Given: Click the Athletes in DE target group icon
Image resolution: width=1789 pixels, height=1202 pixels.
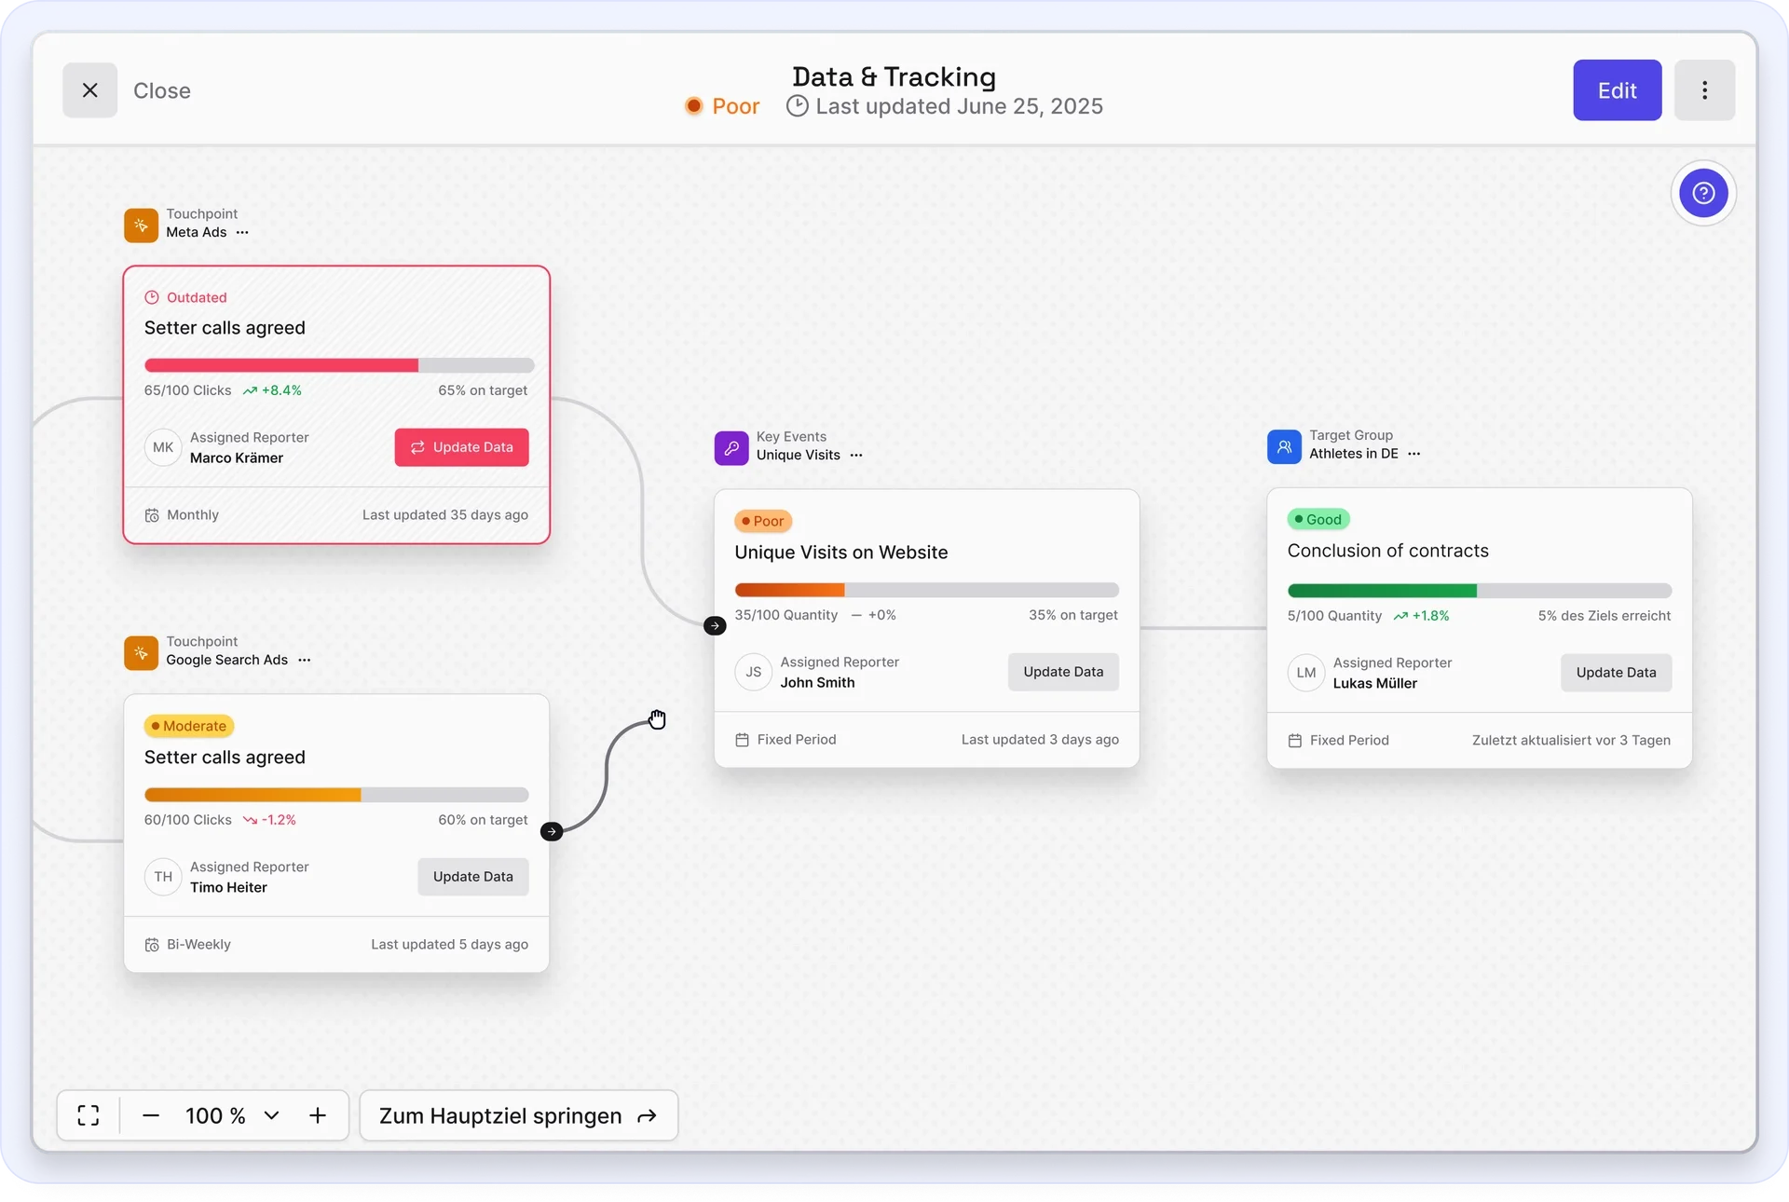Looking at the screenshot, I should 1284,446.
